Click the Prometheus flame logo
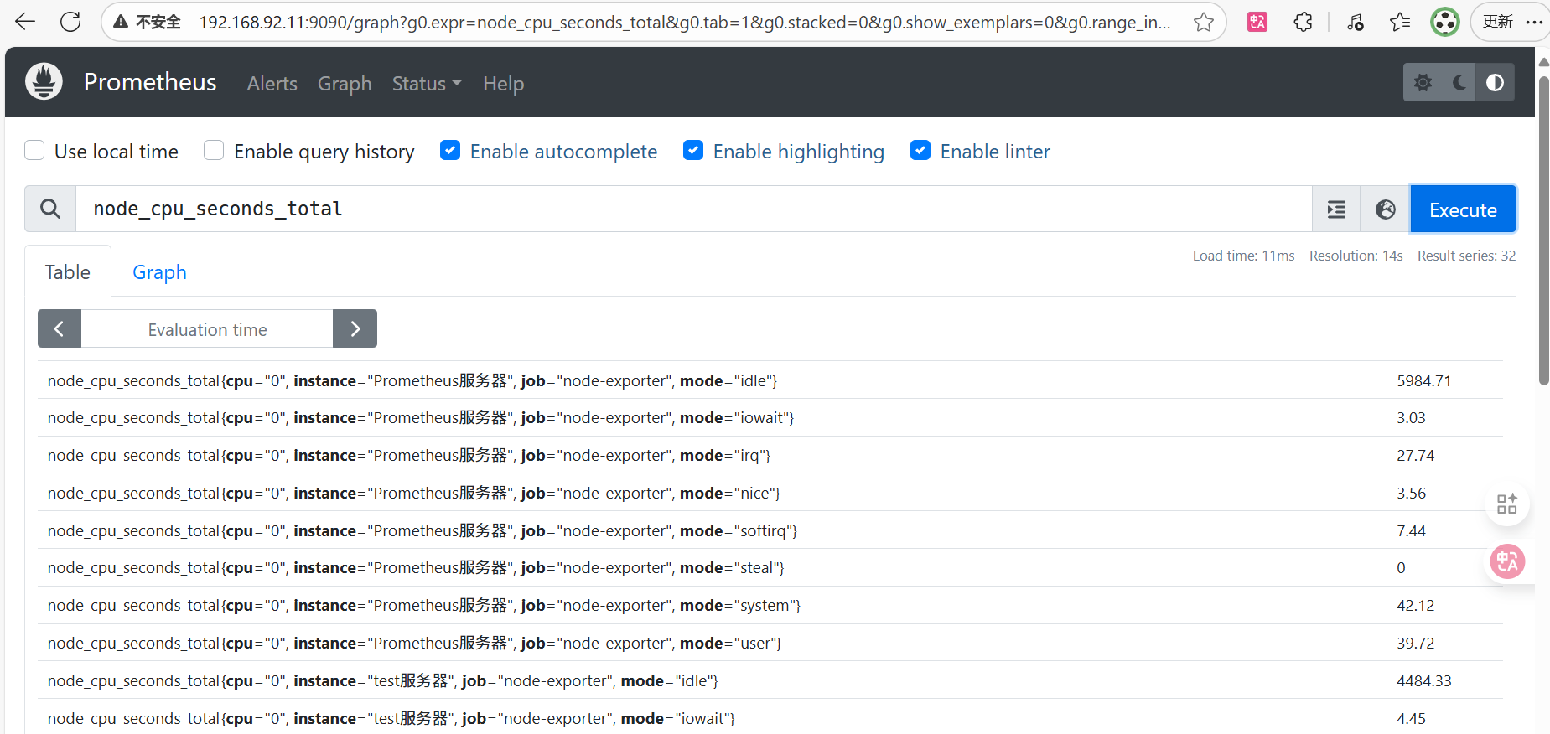The image size is (1550, 734). coord(44,81)
